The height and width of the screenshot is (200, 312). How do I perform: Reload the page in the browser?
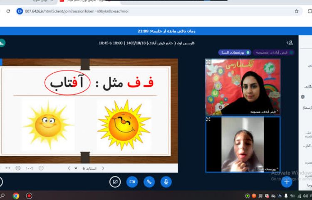tap(8, 11)
